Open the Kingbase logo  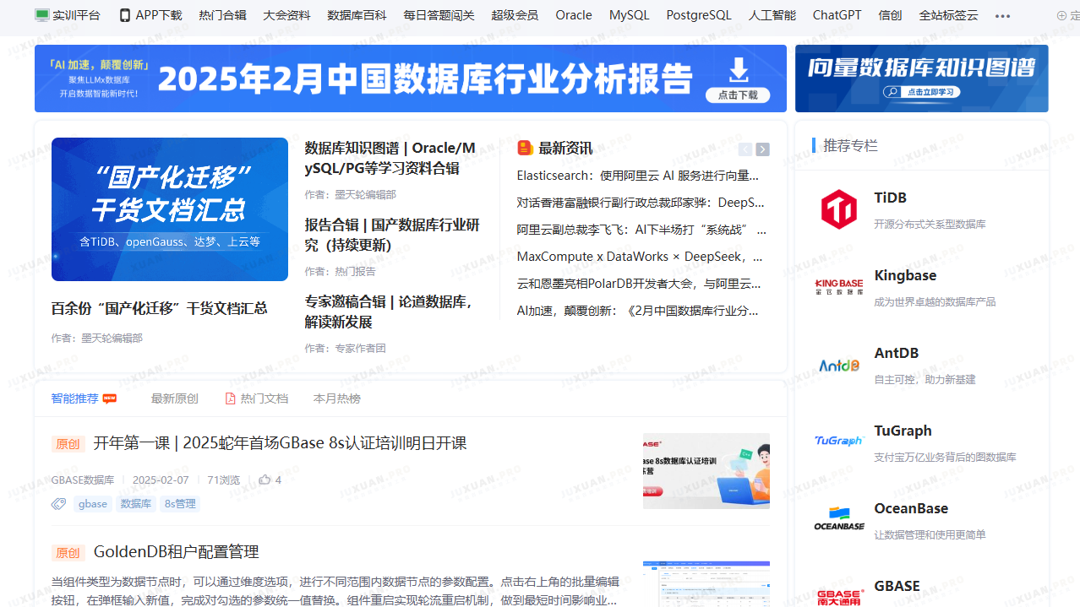coord(839,287)
